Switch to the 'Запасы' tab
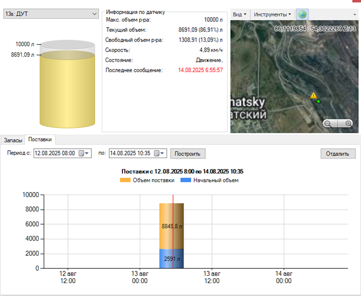 tap(13, 140)
